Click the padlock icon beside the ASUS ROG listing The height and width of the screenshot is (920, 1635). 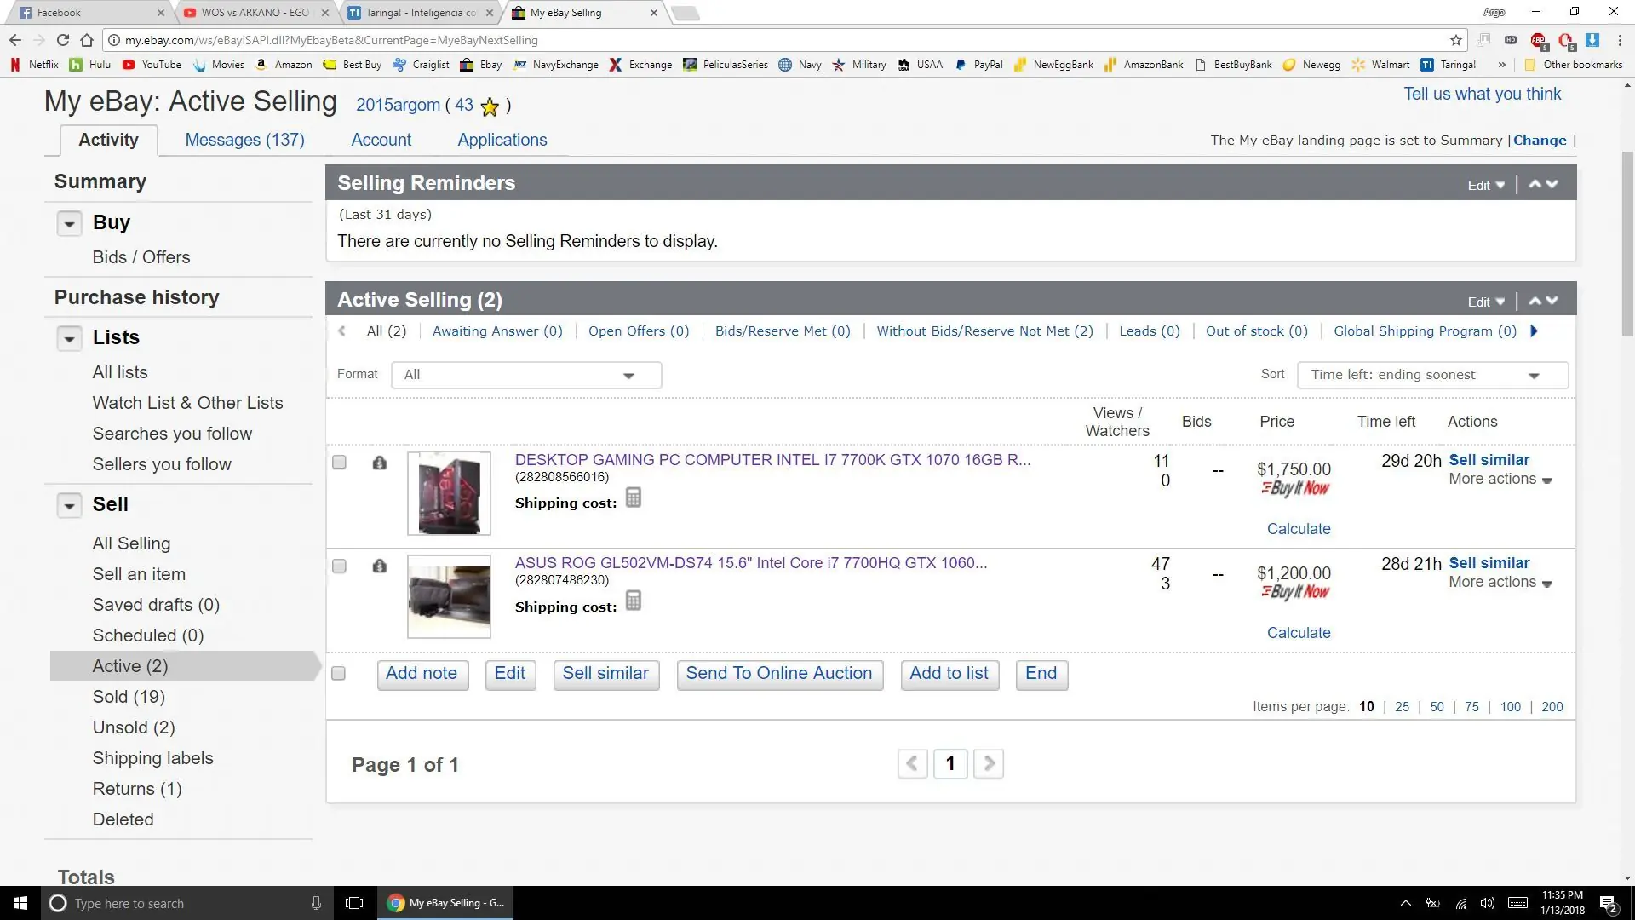tap(380, 566)
